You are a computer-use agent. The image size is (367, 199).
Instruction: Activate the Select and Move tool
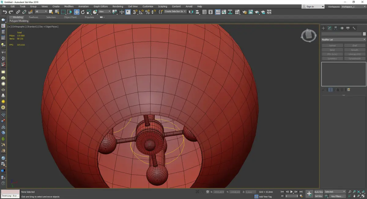[76, 12]
